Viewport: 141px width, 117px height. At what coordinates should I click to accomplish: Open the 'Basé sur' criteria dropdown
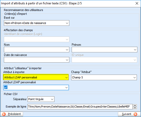(x=36, y=23)
